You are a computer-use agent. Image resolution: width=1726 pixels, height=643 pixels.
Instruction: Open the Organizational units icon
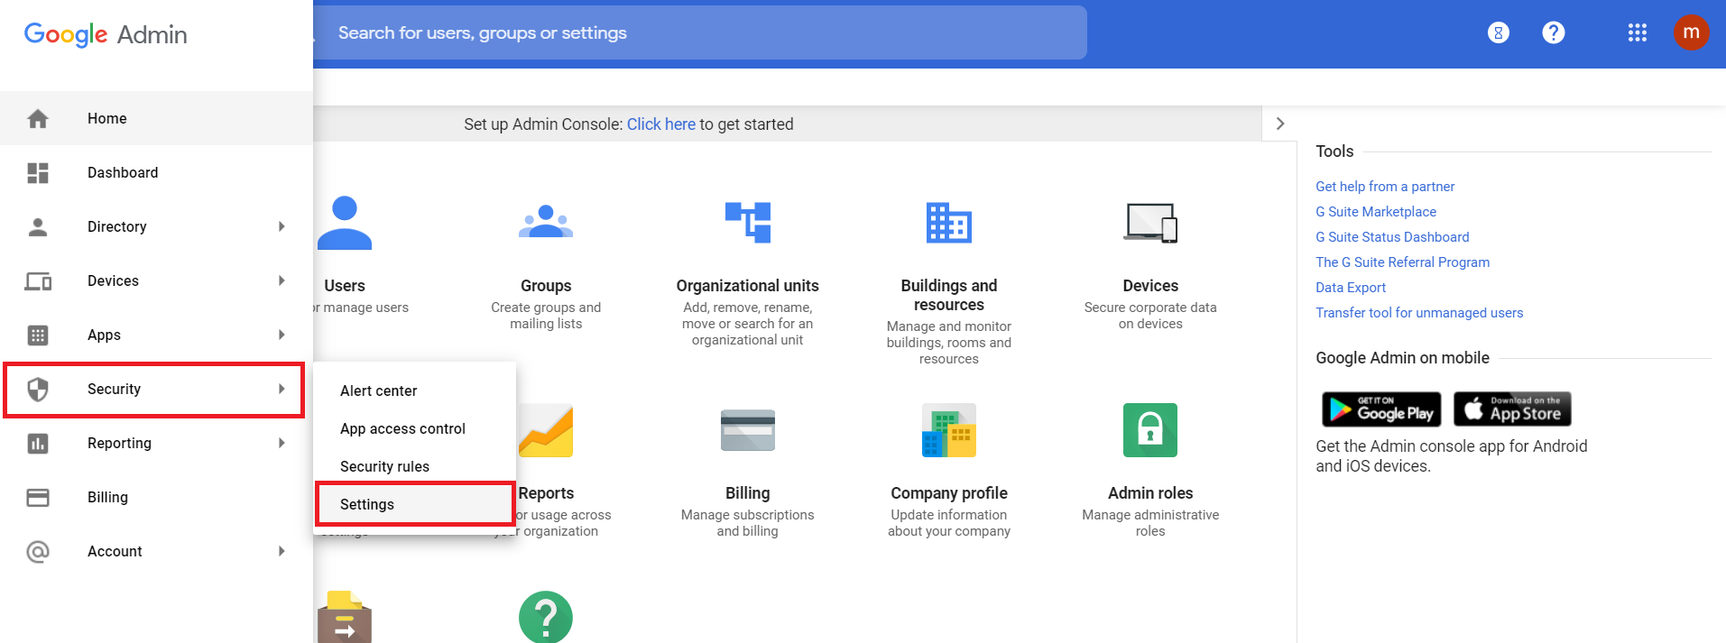tap(748, 222)
